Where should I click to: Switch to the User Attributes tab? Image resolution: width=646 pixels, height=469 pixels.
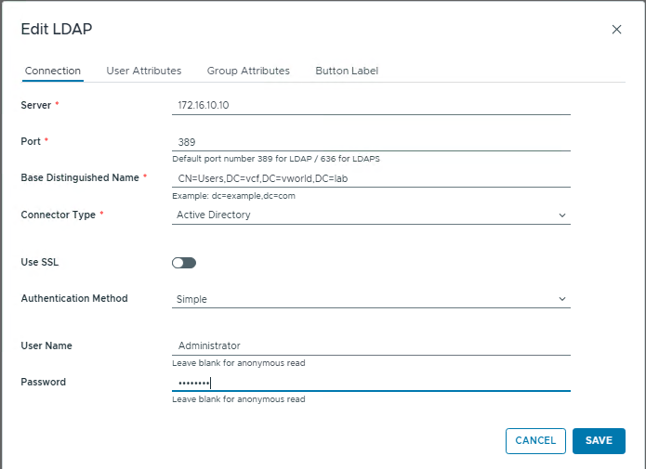143,71
